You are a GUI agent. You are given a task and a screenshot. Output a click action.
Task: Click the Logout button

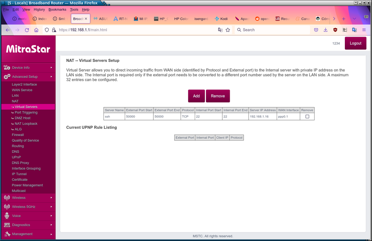click(355, 43)
